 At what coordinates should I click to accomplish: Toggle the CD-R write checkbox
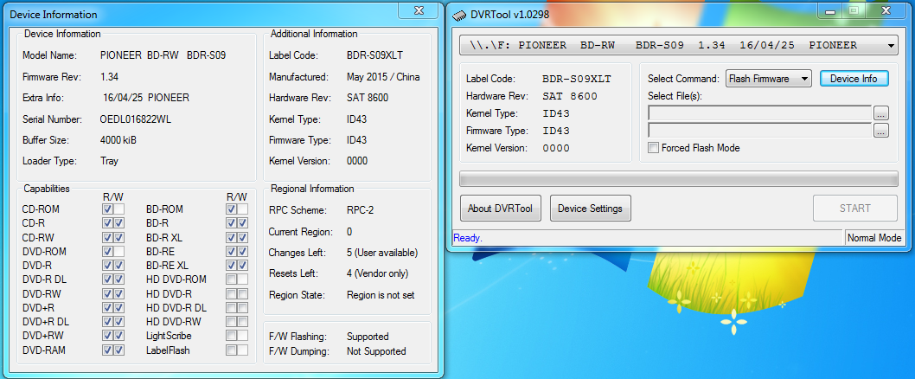[x=119, y=223]
